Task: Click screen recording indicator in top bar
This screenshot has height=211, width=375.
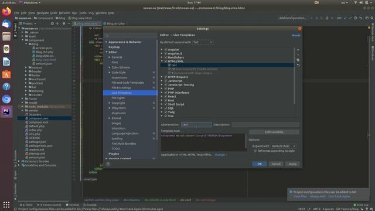Action: pyautogui.click(x=316, y=2)
